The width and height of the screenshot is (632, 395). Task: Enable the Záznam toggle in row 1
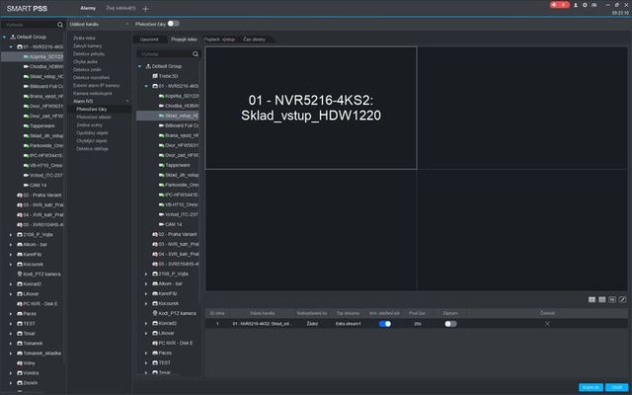pos(450,323)
